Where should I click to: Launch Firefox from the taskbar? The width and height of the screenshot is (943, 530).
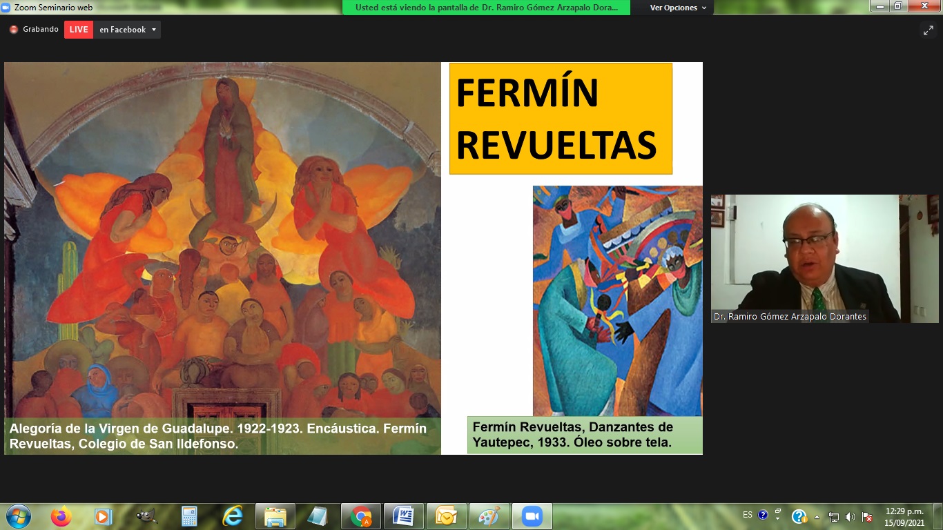(61, 516)
